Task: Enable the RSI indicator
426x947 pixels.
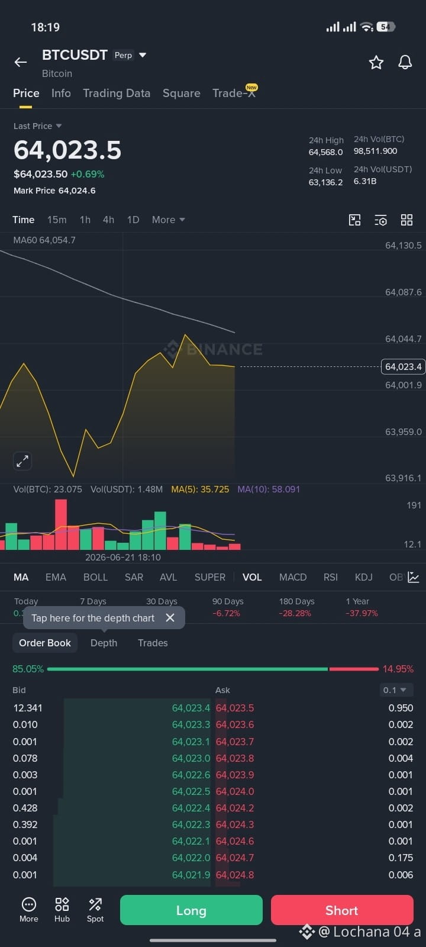Action: tap(331, 577)
